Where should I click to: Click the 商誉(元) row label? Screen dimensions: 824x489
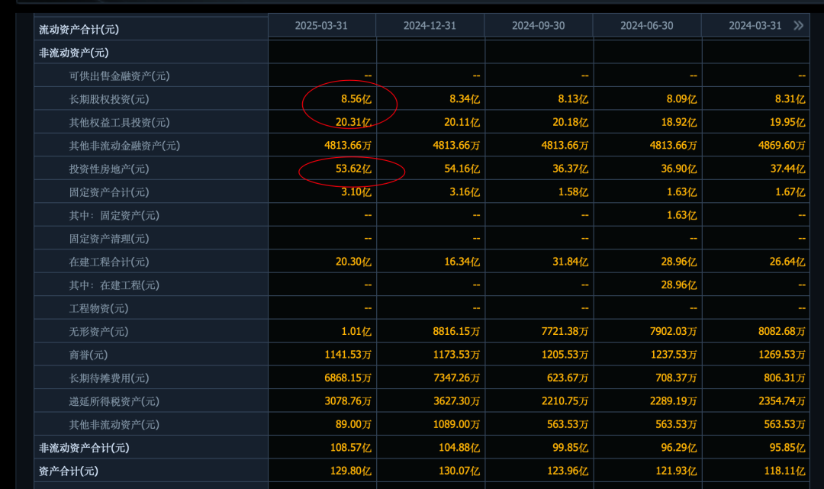click(88, 355)
